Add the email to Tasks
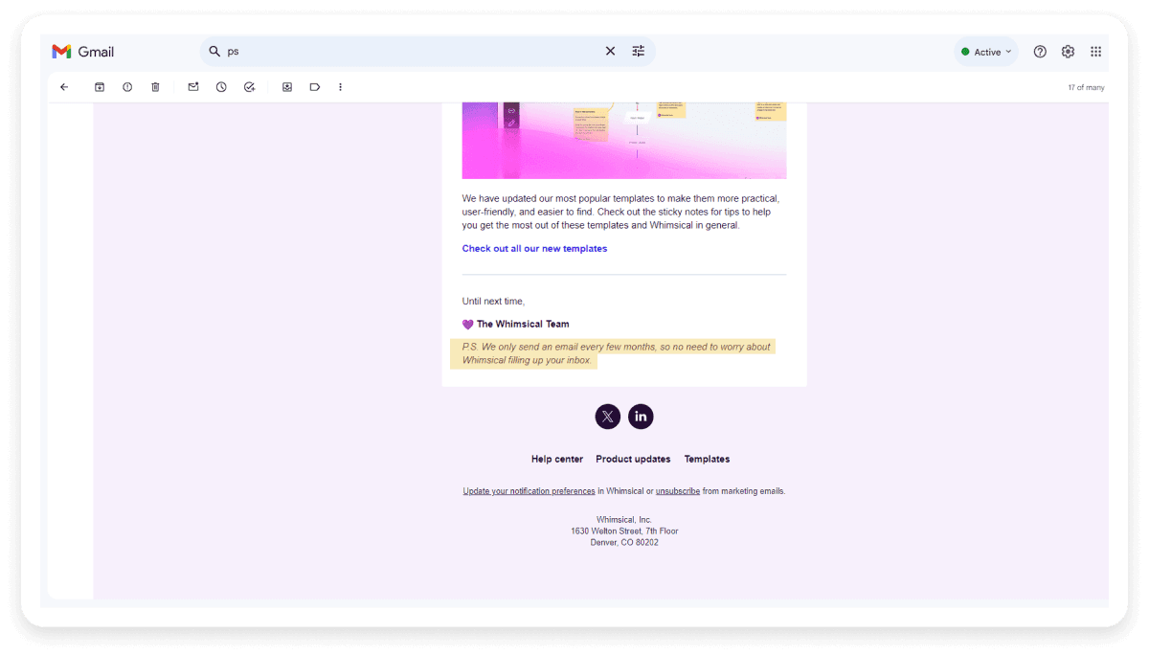Viewport: 1149px width, 655px height. click(249, 87)
